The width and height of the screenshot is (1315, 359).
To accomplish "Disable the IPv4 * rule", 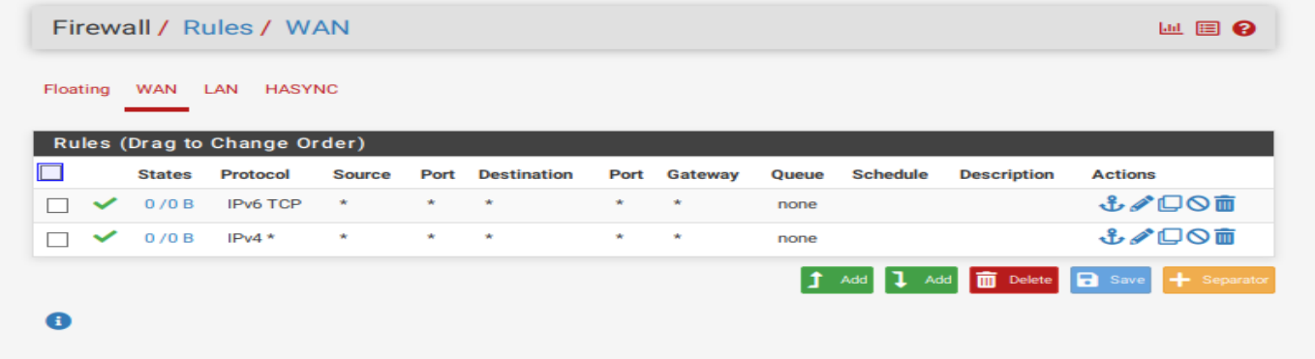I will (x=1198, y=237).
